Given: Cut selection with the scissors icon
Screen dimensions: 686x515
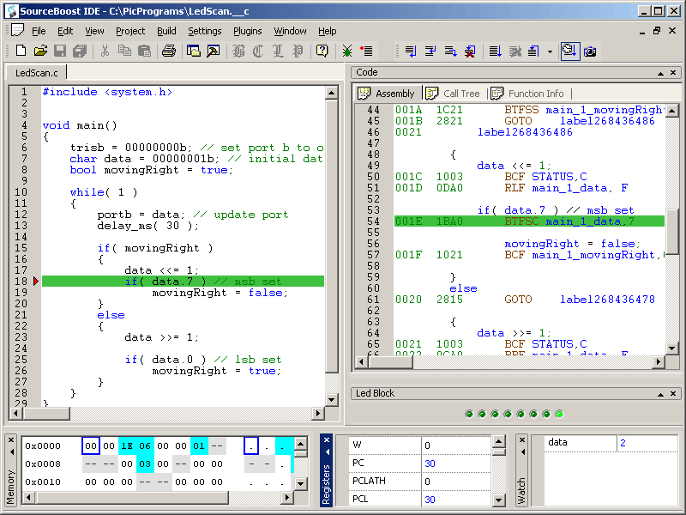Looking at the screenshot, I should [x=105, y=51].
